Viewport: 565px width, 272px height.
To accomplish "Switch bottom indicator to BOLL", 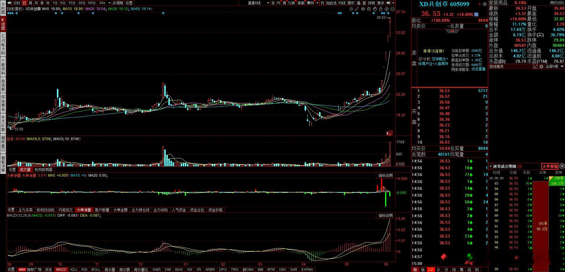I will tap(96, 269).
